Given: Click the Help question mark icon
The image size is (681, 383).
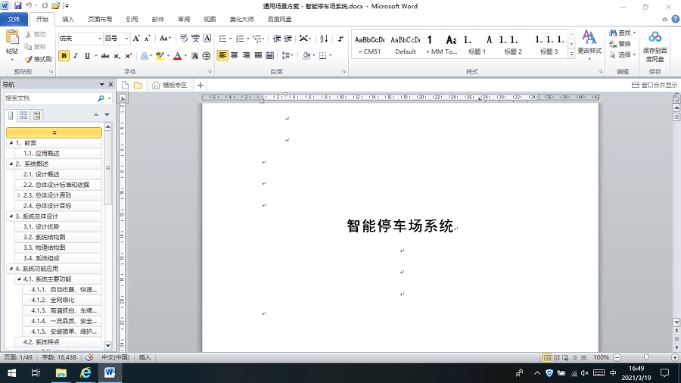Looking at the screenshot, I should (676, 19).
